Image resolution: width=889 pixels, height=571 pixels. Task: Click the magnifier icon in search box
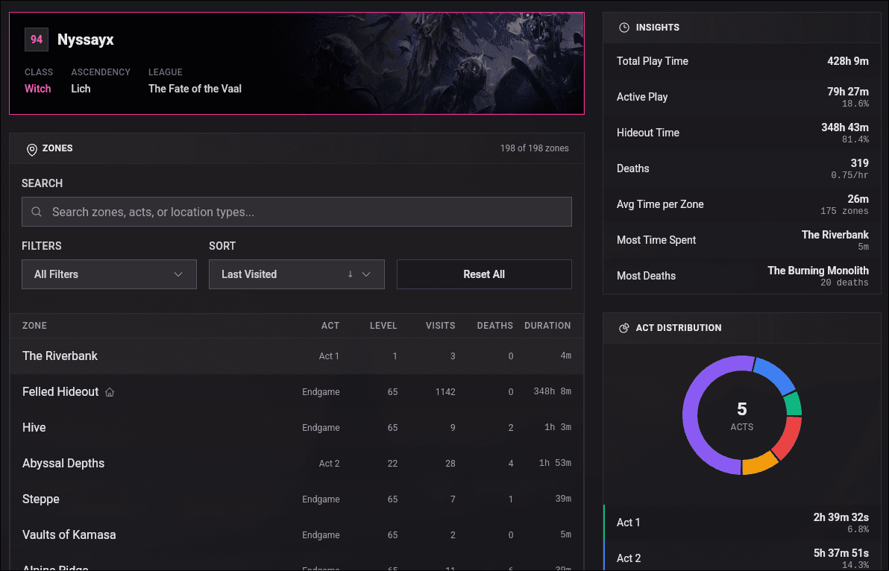click(37, 212)
